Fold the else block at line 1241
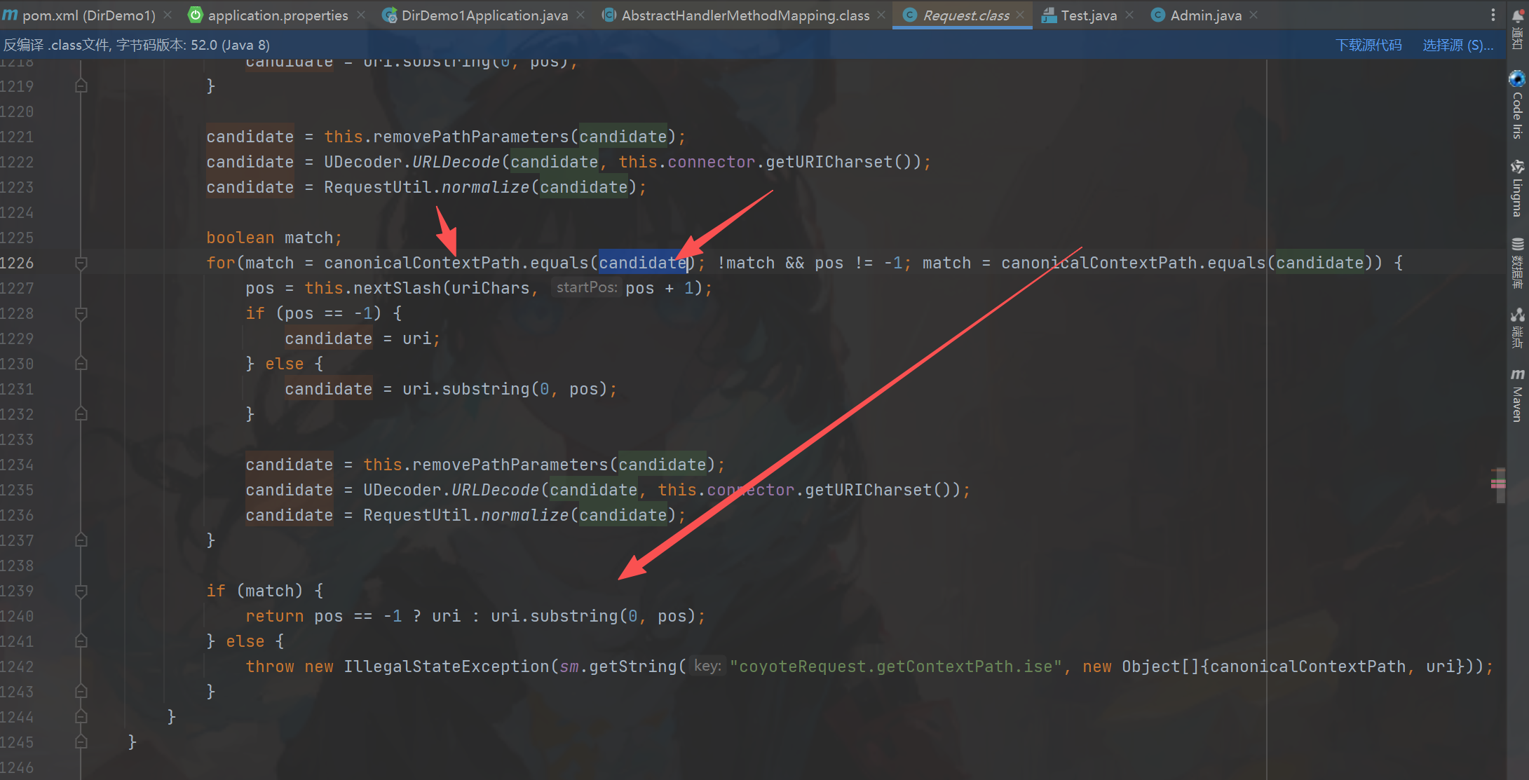This screenshot has height=780, width=1529. click(81, 641)
